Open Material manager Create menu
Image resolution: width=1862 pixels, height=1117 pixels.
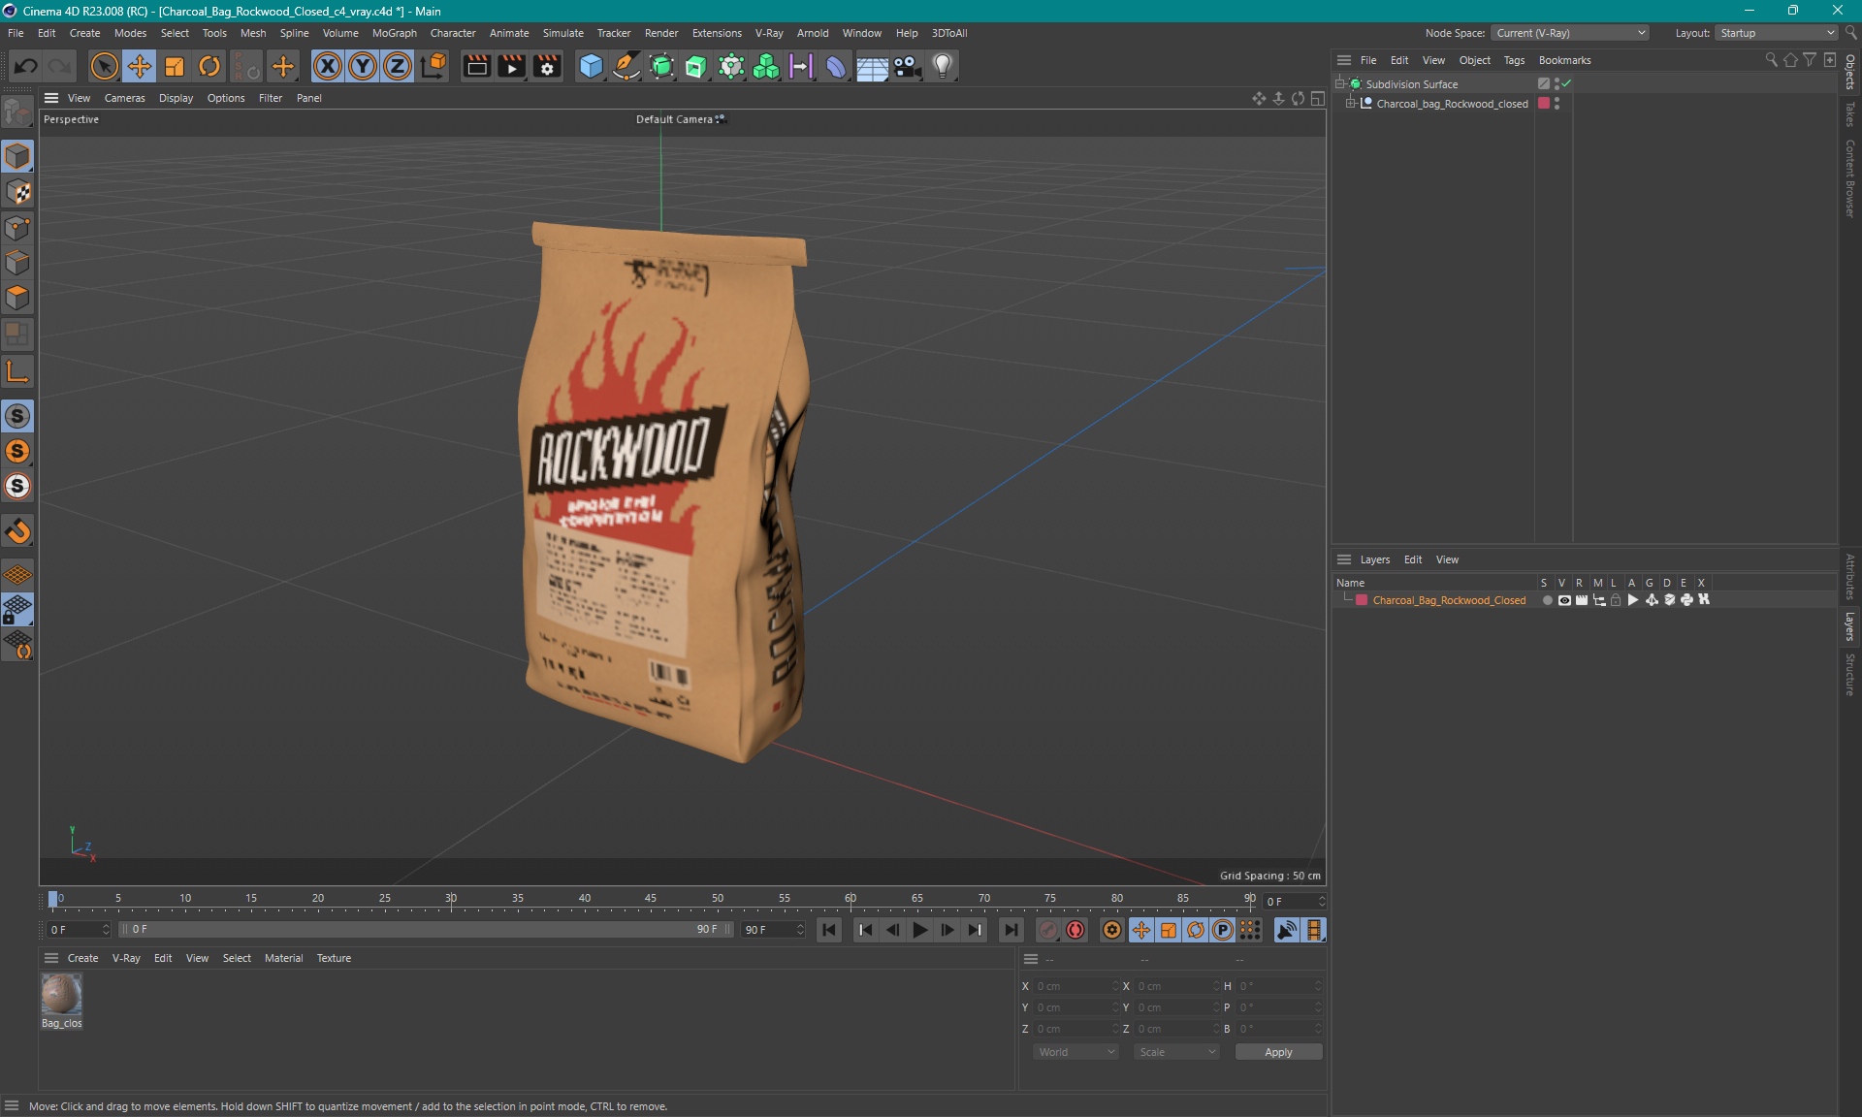(82, 958)
